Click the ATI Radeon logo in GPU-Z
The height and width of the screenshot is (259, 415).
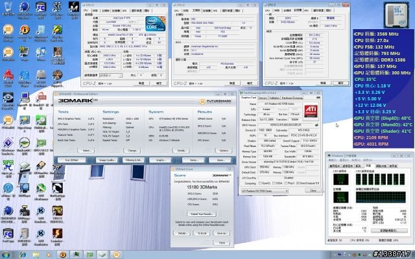[x=311, y=111]
